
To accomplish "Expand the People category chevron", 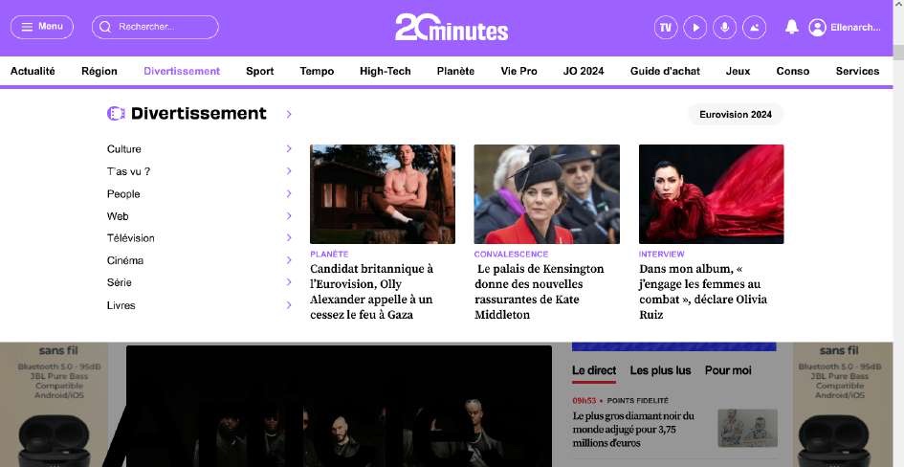I will [x=288, y=194].
